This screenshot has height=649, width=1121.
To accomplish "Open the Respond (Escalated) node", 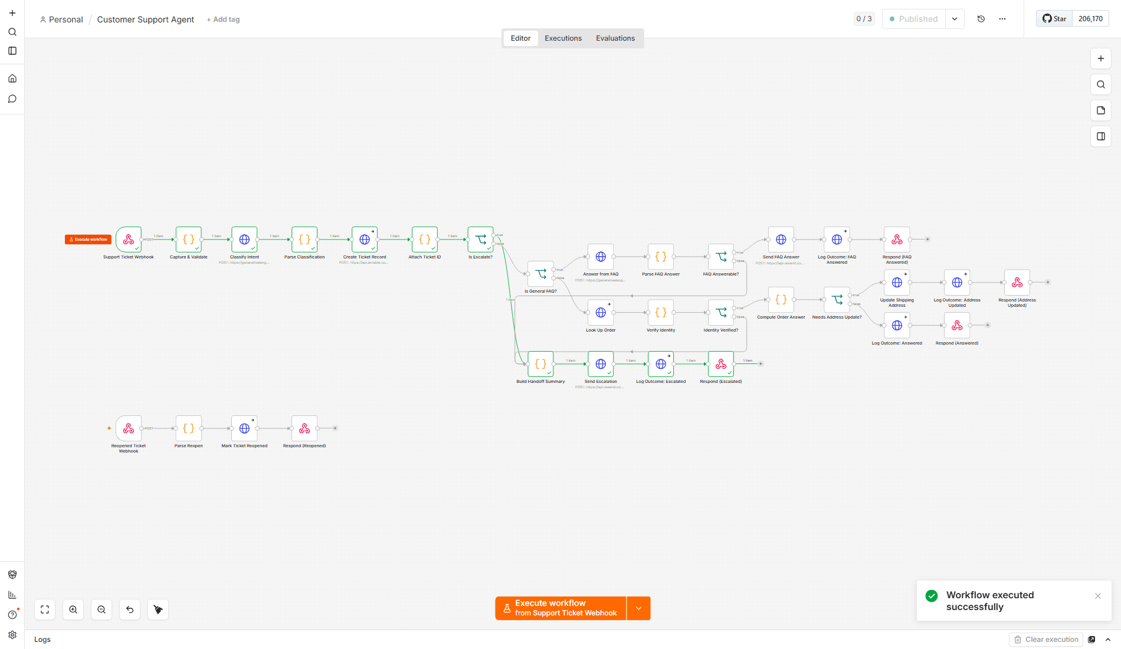I will 721,364.
